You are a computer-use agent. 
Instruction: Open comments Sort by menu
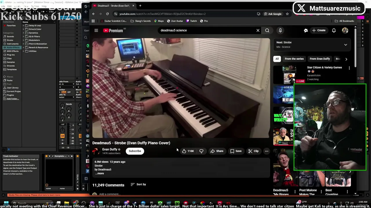click(138, 184)
